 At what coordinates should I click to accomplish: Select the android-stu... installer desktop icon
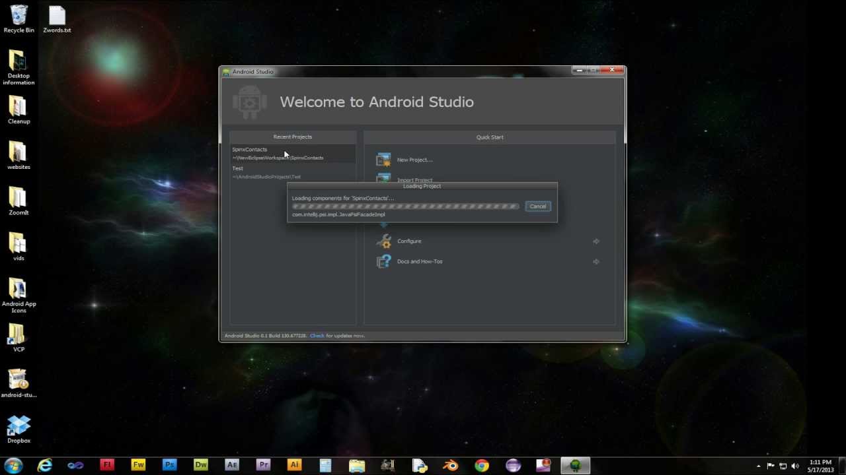19,383
